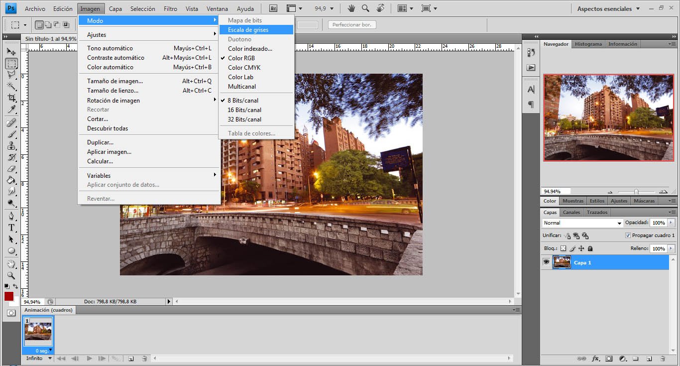Select the Zoom tool in toolbox
This screenshot has width=680, height=366.
pyautogui.click(x=11, y=275)
